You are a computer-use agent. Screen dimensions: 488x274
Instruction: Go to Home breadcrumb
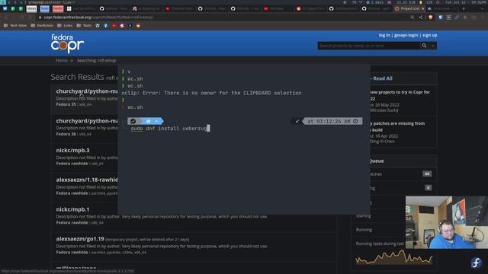click(61, 60)
